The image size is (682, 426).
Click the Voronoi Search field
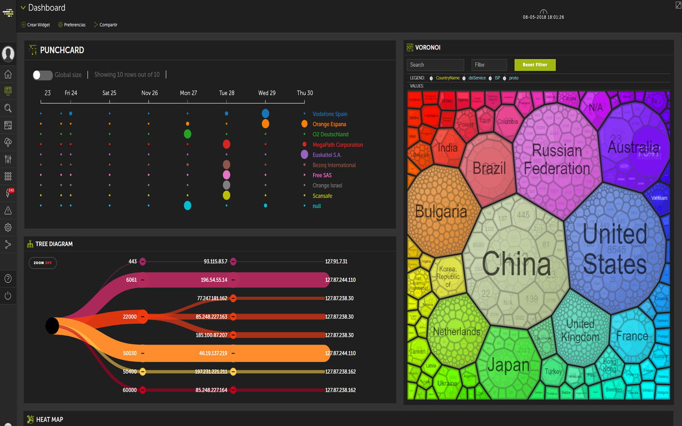point(436,65)
